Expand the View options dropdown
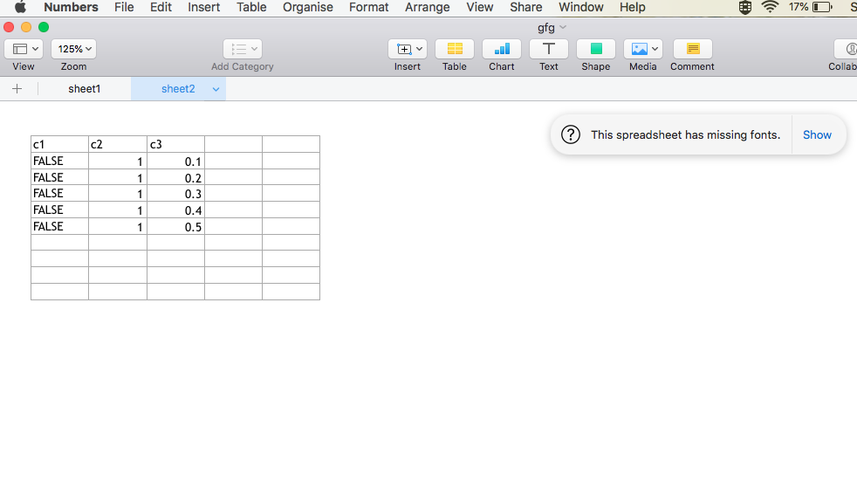The height and width of the screenshot is (502, 857). coord(24,49)
